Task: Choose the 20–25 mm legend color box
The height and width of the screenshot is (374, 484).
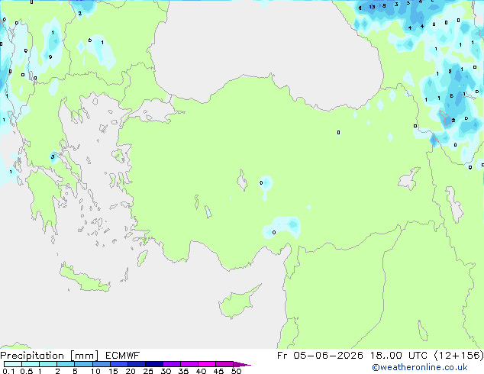Action: (136, 364)
